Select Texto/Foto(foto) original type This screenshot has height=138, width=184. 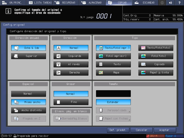pyautogui.click(x=156, y=48)
